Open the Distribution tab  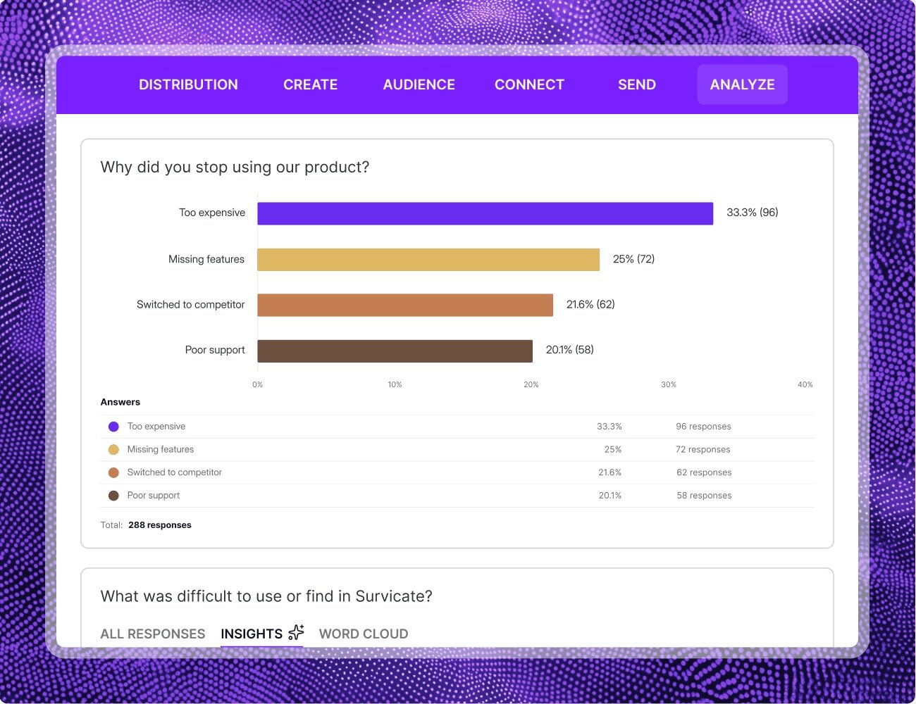[188, 84]
